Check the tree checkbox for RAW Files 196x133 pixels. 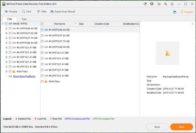point(10,72)
